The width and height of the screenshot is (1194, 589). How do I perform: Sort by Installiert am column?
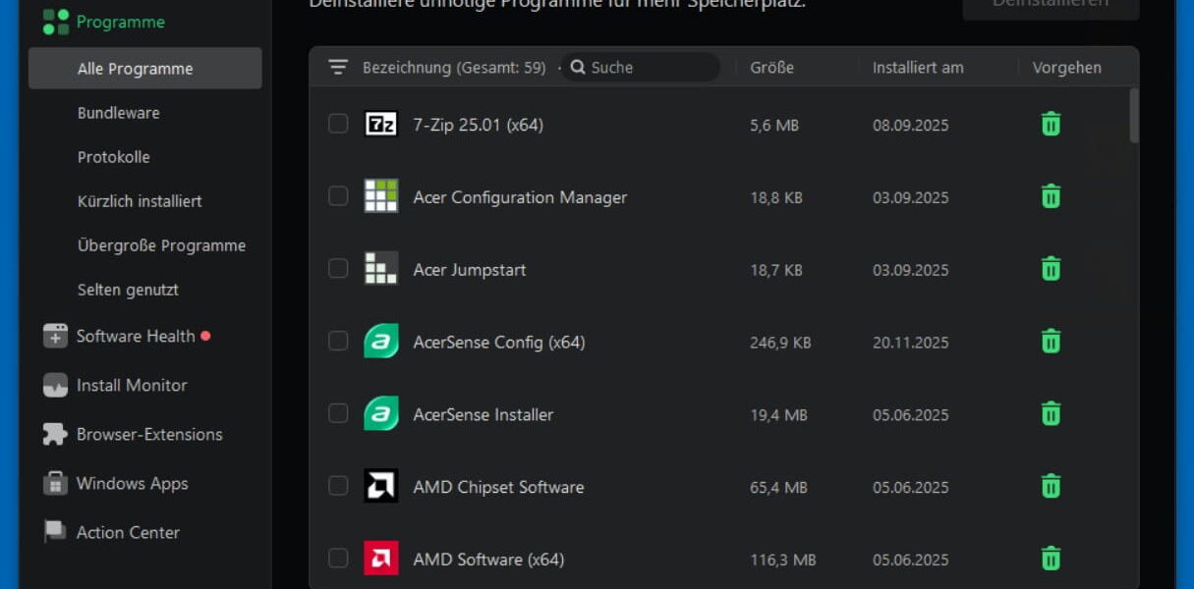click(918, 68)
